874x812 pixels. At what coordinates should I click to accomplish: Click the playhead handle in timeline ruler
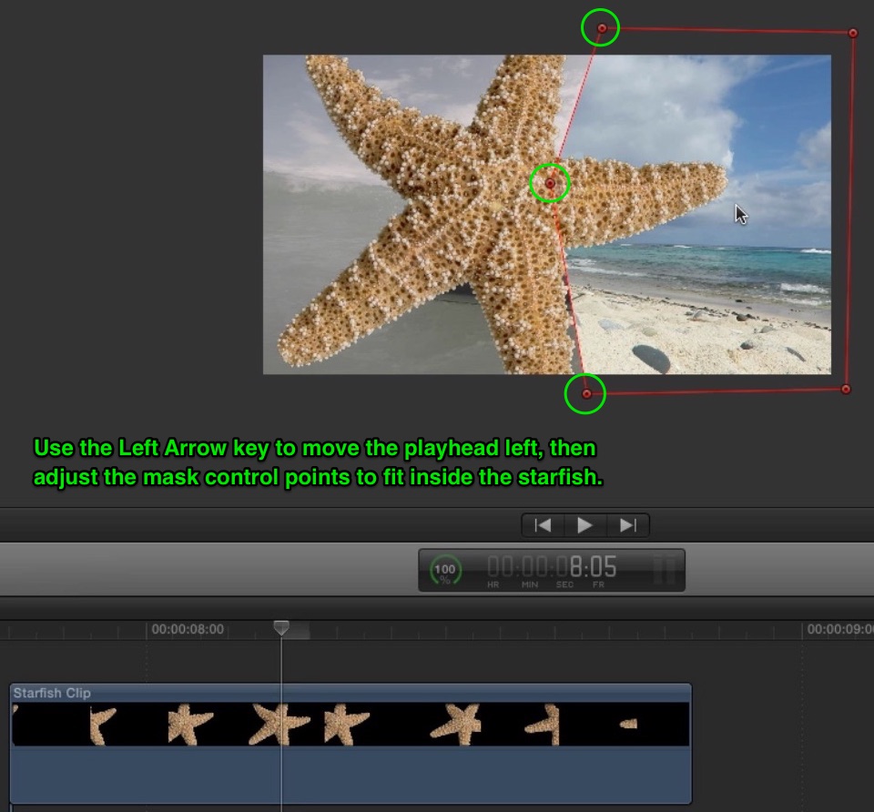pos(281,627)
